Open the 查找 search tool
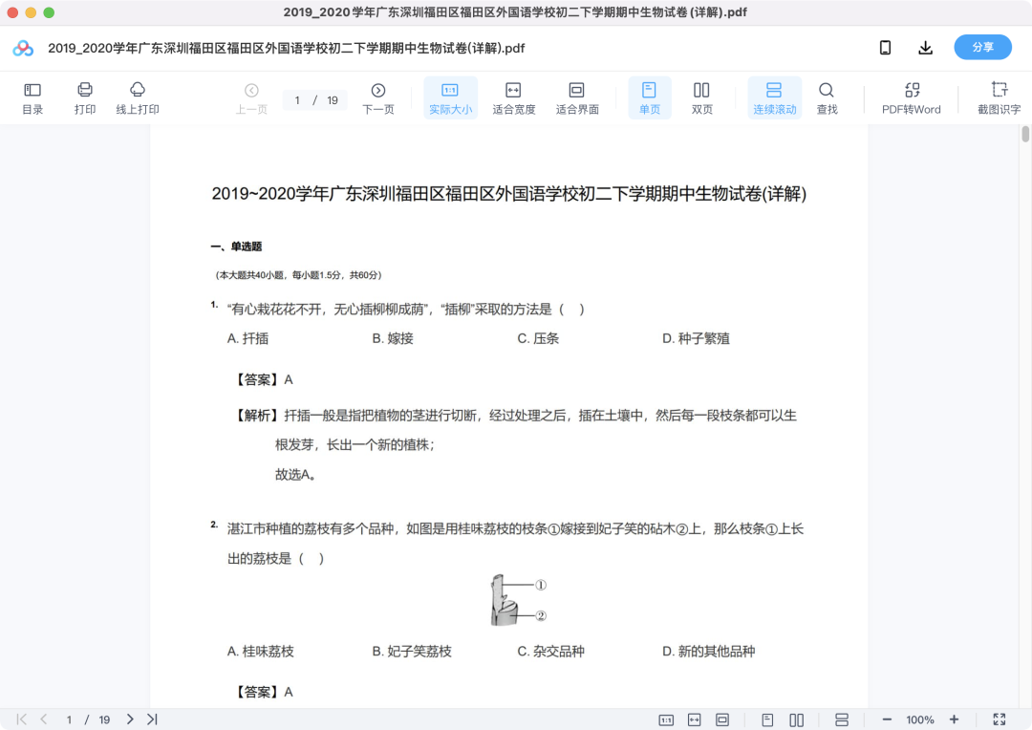 827,98
